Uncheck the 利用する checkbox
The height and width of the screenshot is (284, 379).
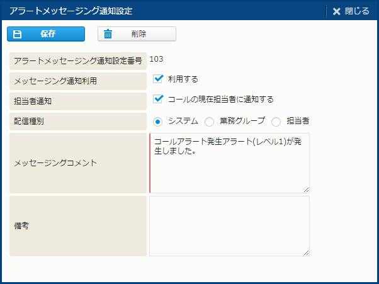click(x=159, y=79)
